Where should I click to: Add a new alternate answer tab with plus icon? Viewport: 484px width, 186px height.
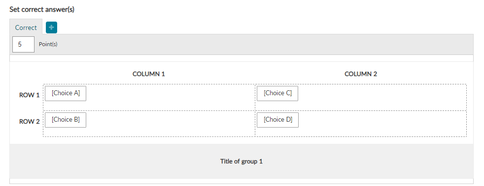[52, 27]
